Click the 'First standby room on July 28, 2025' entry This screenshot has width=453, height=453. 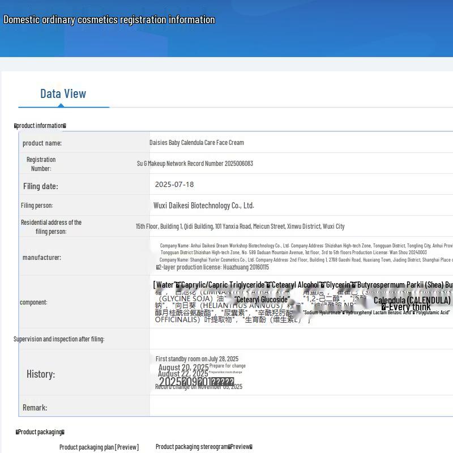click(x=197, y=359)
